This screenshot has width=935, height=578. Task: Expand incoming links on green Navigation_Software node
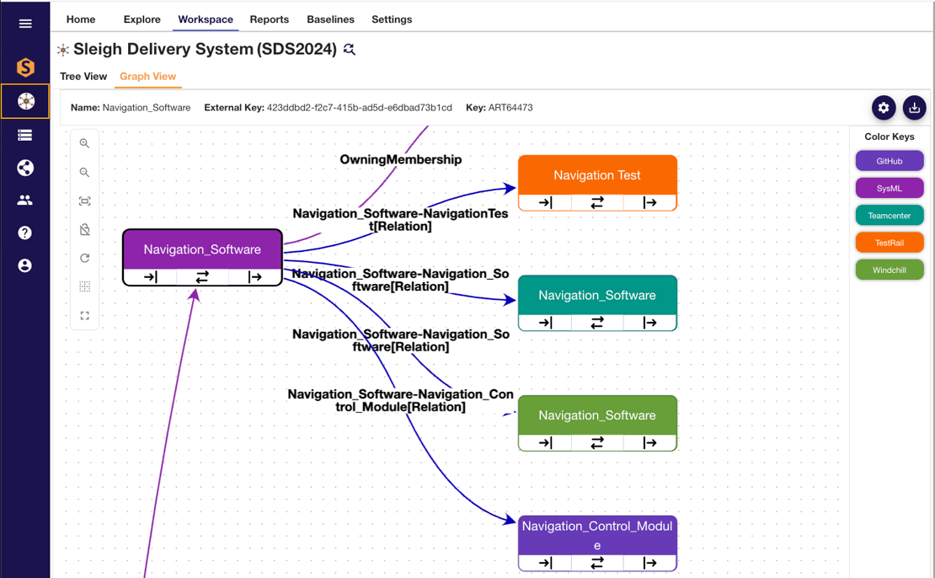[x=545, y=442]
